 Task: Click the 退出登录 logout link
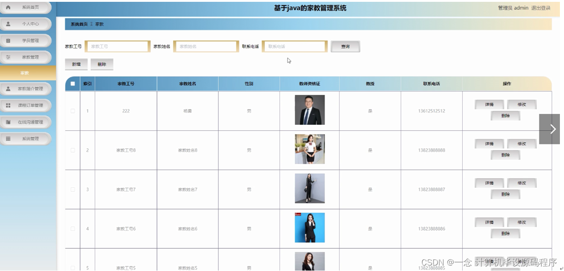click(x=541, y=8)
